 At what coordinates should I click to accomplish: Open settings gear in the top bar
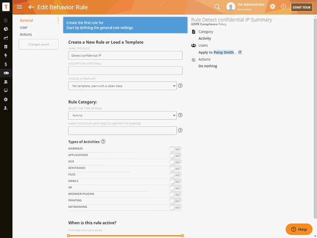[x=273, y=7]
